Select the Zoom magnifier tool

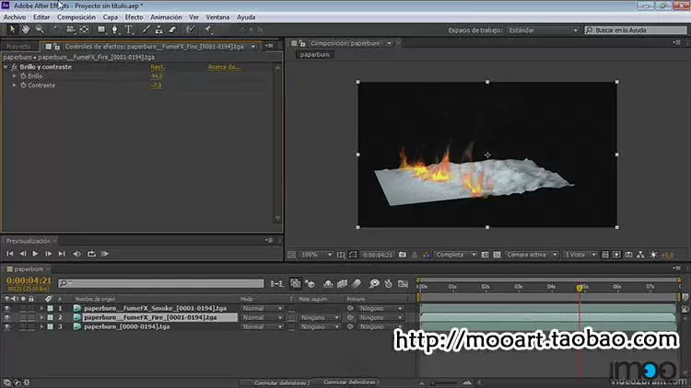(x=40, y=29)
